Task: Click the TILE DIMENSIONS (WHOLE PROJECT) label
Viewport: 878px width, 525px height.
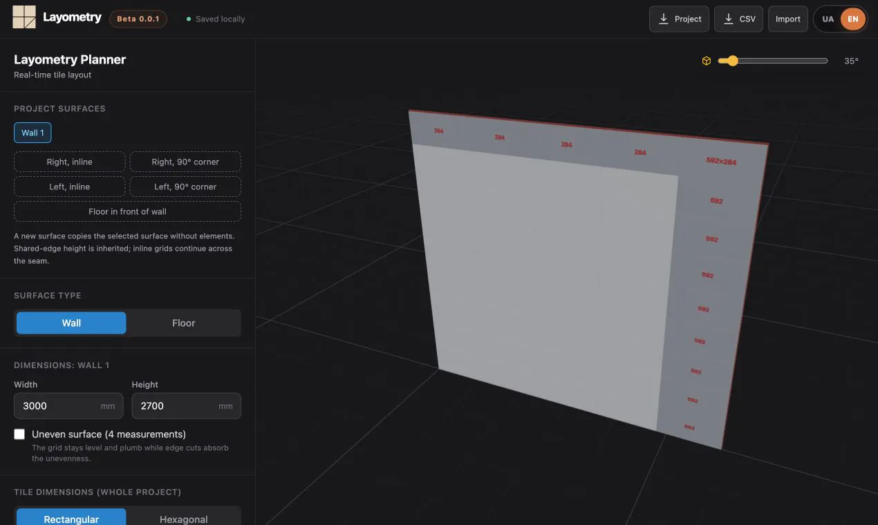Action: click(x=97, y=492)
